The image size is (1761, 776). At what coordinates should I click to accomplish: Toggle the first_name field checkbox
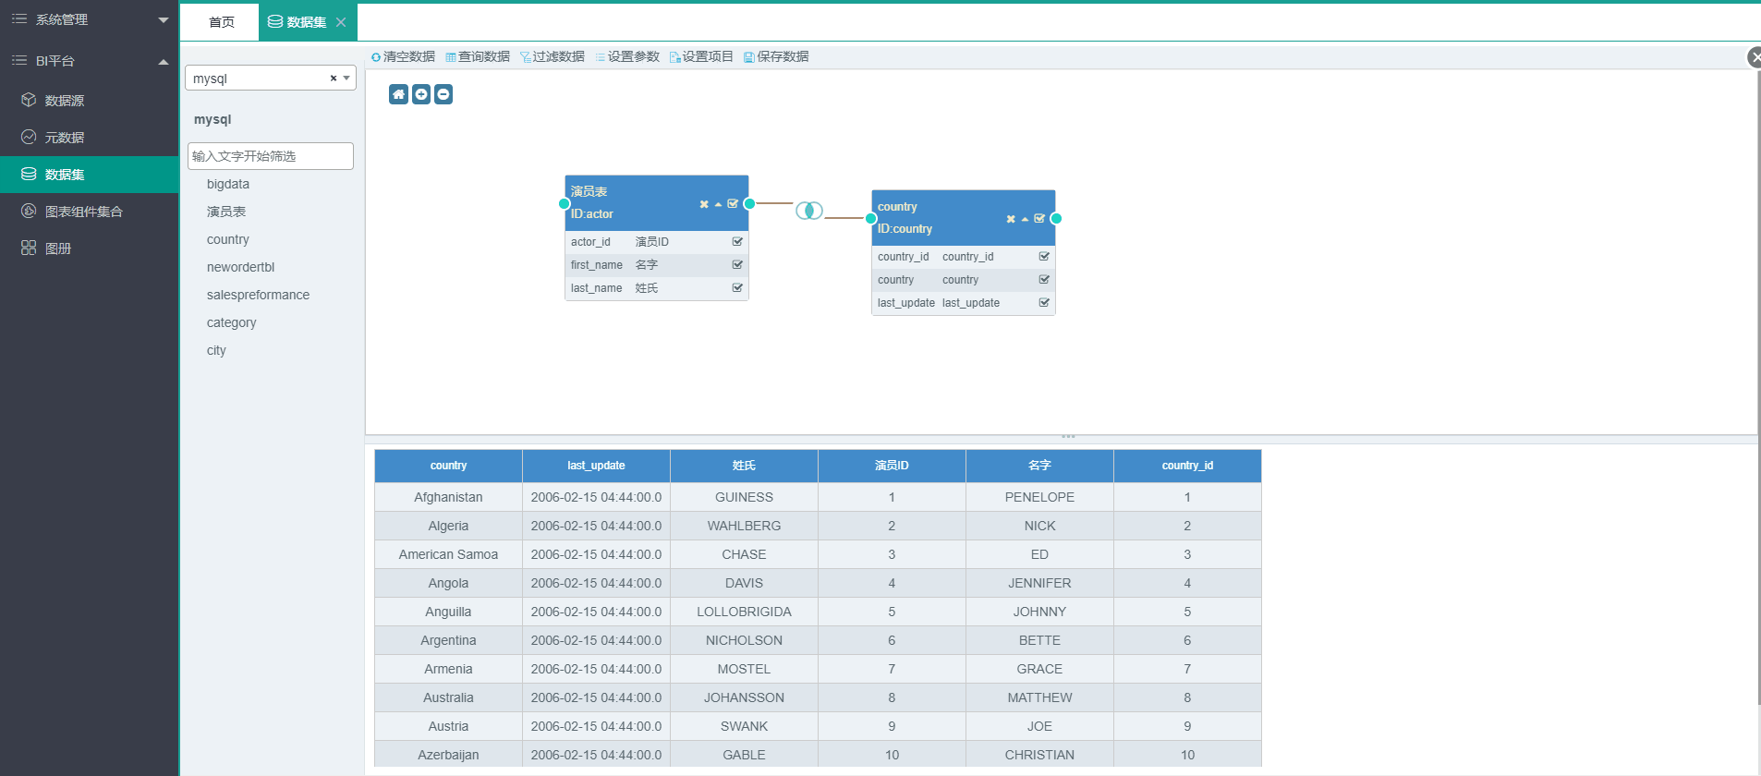click(x=737, y=265)
